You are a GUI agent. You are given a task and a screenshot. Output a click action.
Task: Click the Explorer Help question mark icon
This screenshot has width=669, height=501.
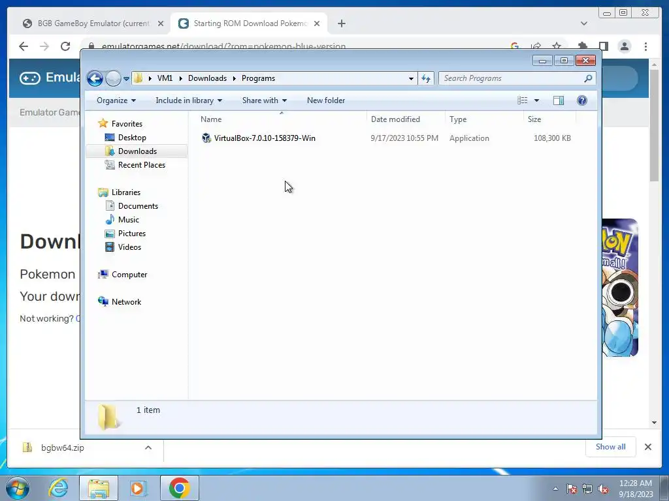click(x=582, y=100)
